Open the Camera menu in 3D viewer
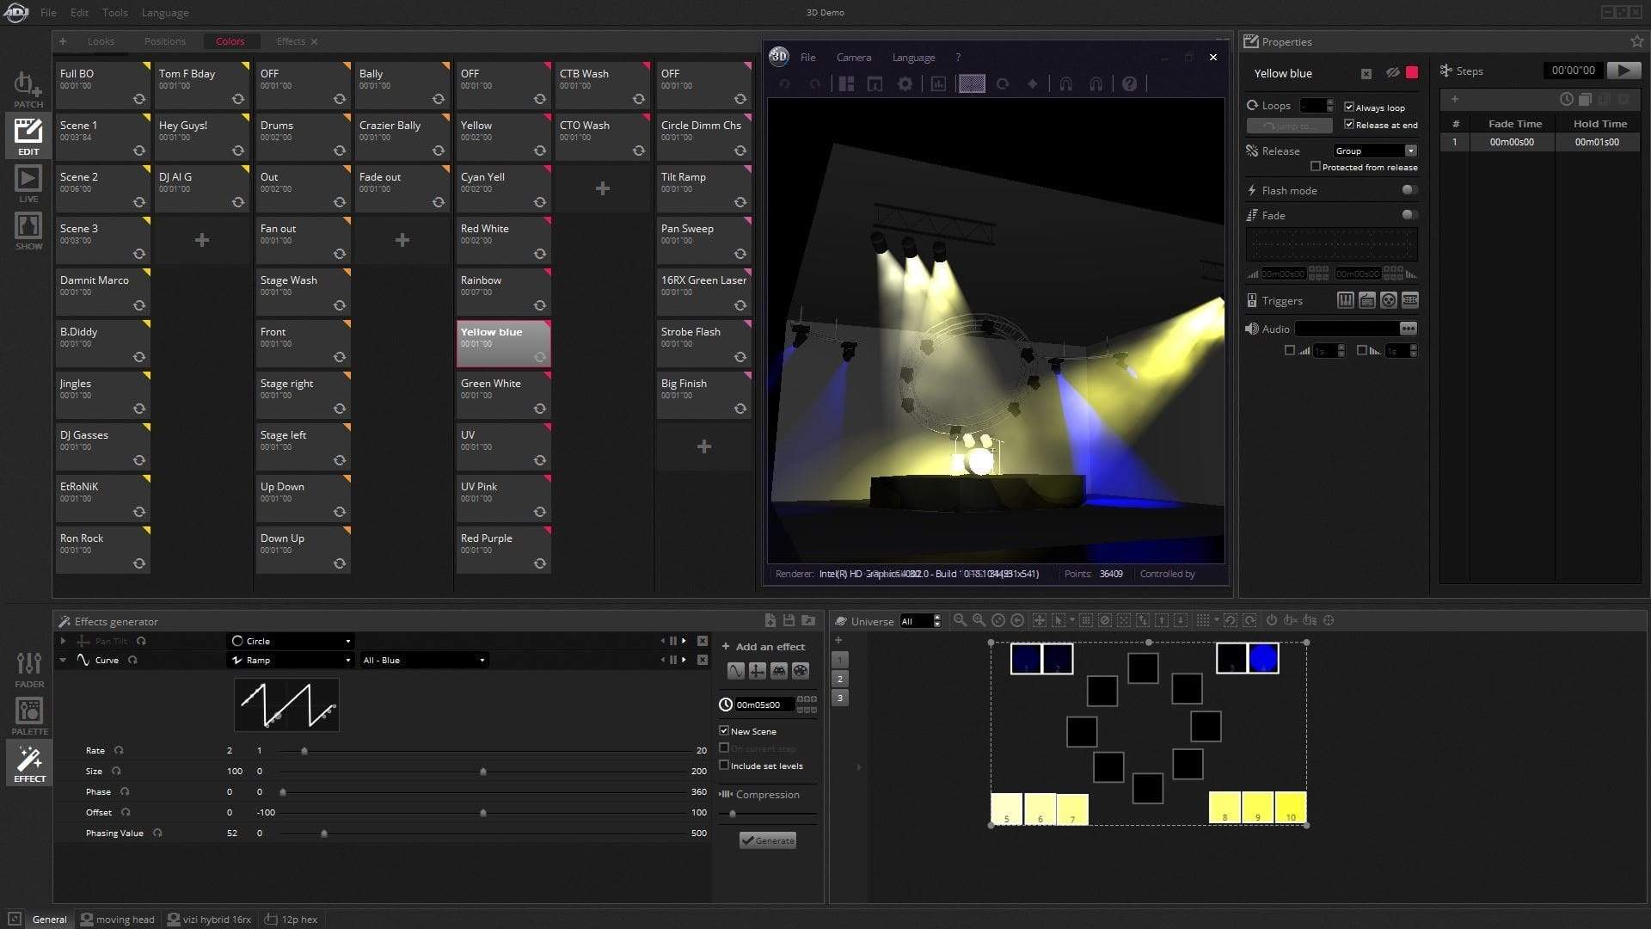 click(x=853, y=58)
